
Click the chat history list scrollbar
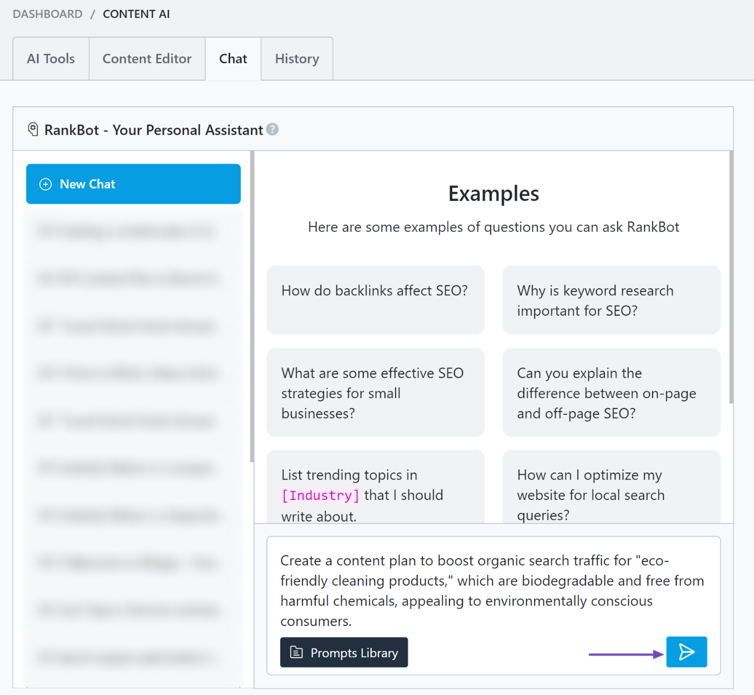point(252,306)
